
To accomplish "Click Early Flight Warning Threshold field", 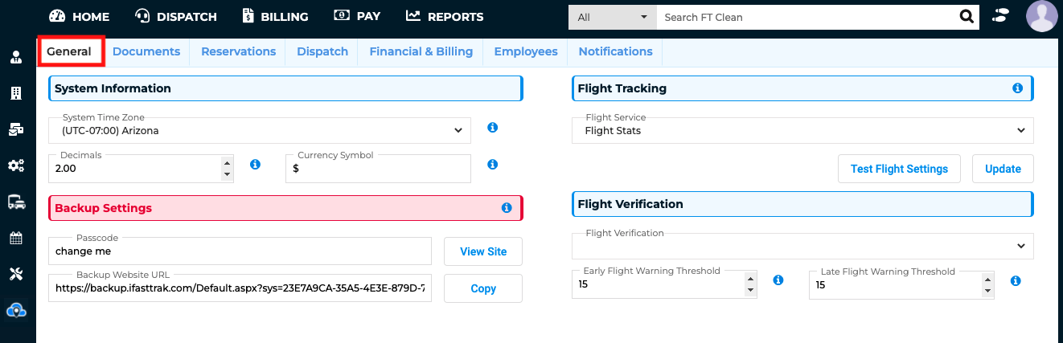I will 658,284.
